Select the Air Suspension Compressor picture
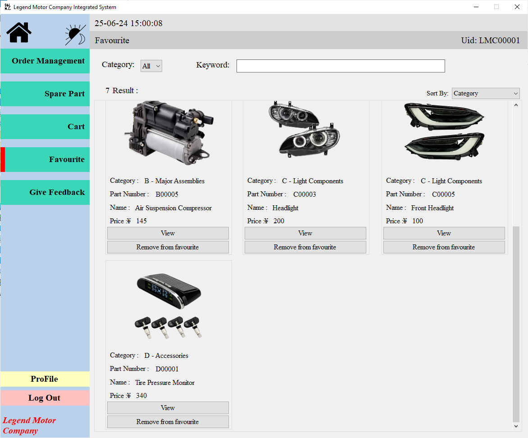Screen dimensions: 528x438 pyautogui.click(x=168, y=132)
